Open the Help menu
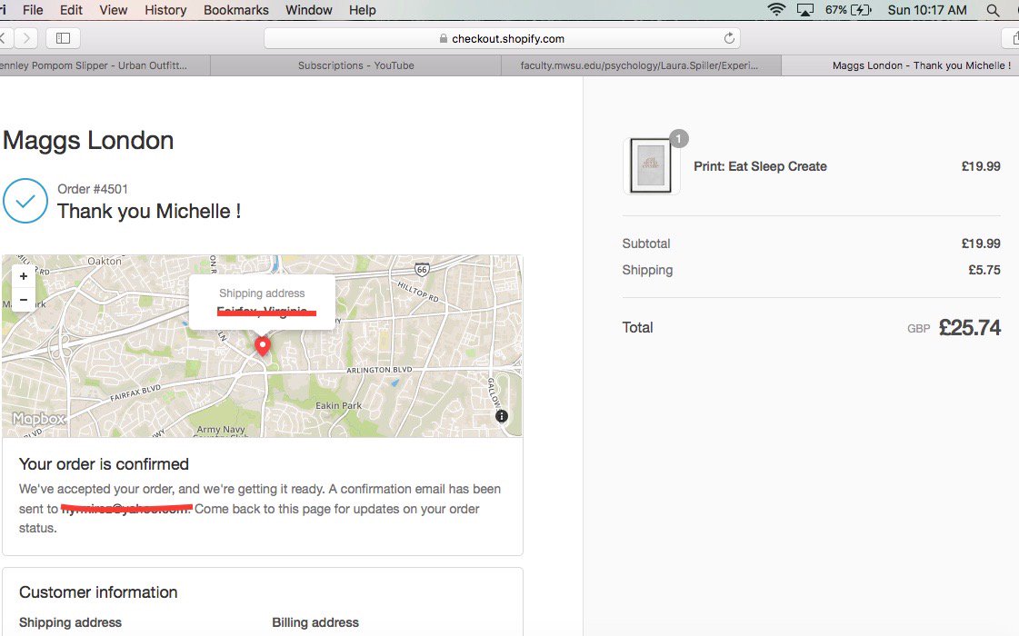Image resolution: width=1019 pixels, height=636 pixels. [362, 10]
